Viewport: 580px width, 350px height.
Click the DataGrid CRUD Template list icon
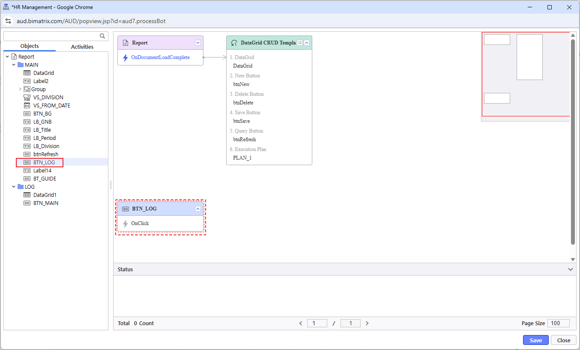click(x=300, y=43)
